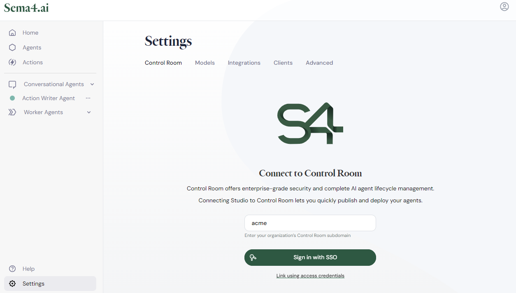Click the Help question mark icon
The height and width of the screenshot is (293, 516).
click(x=12, y=269)
